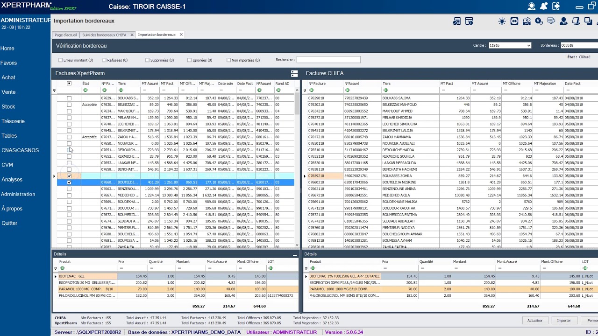598x336 pixels.
Task: Sort by MT Assuré column in XpertPharm grid
Action: pyautogui.click(x=150, y=84)
